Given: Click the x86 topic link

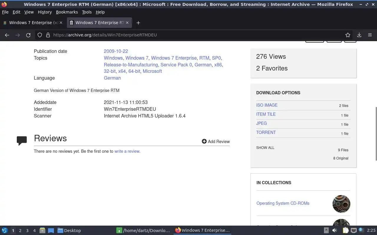Looking at the screenshot, I should coord(218,65).
